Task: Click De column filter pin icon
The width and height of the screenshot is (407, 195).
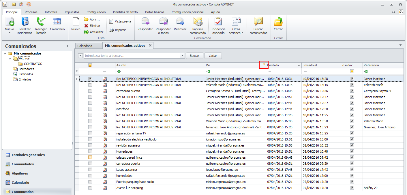Action: (264, 65)
